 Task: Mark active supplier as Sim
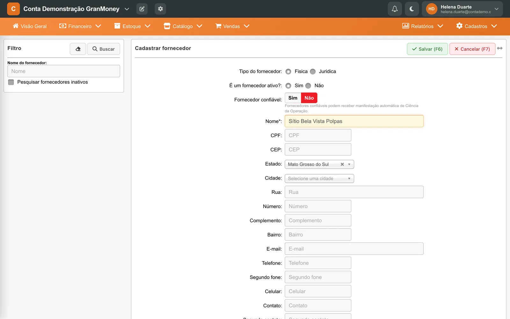pyautogui.click(x=288, y=85)
